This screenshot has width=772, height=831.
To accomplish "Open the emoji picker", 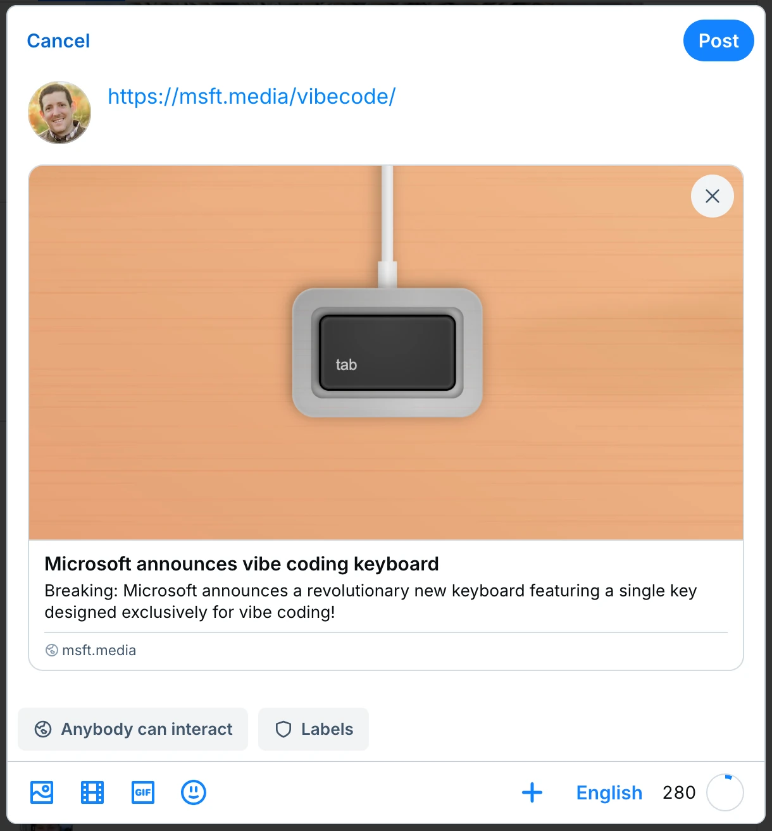I will click(x=194, y=792).
